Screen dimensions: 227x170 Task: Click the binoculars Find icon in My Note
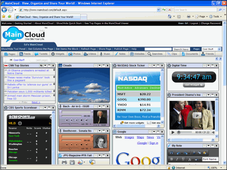pyautogui.click(x=172, y=153)
